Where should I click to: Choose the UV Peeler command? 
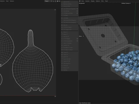pyautogui.click(x=69, y=18)
